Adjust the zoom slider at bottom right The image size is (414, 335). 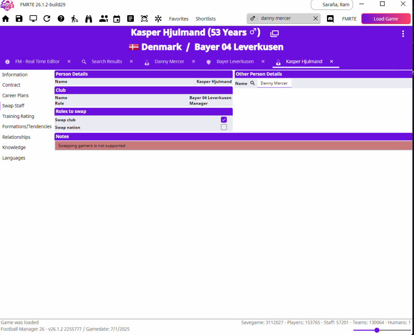coord(377,330)
